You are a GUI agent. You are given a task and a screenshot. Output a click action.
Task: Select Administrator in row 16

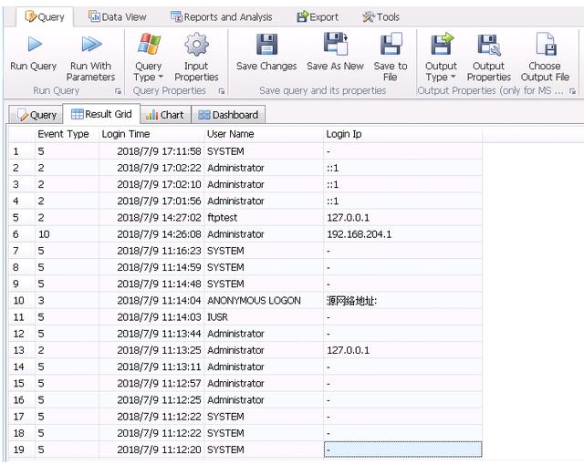264,400
